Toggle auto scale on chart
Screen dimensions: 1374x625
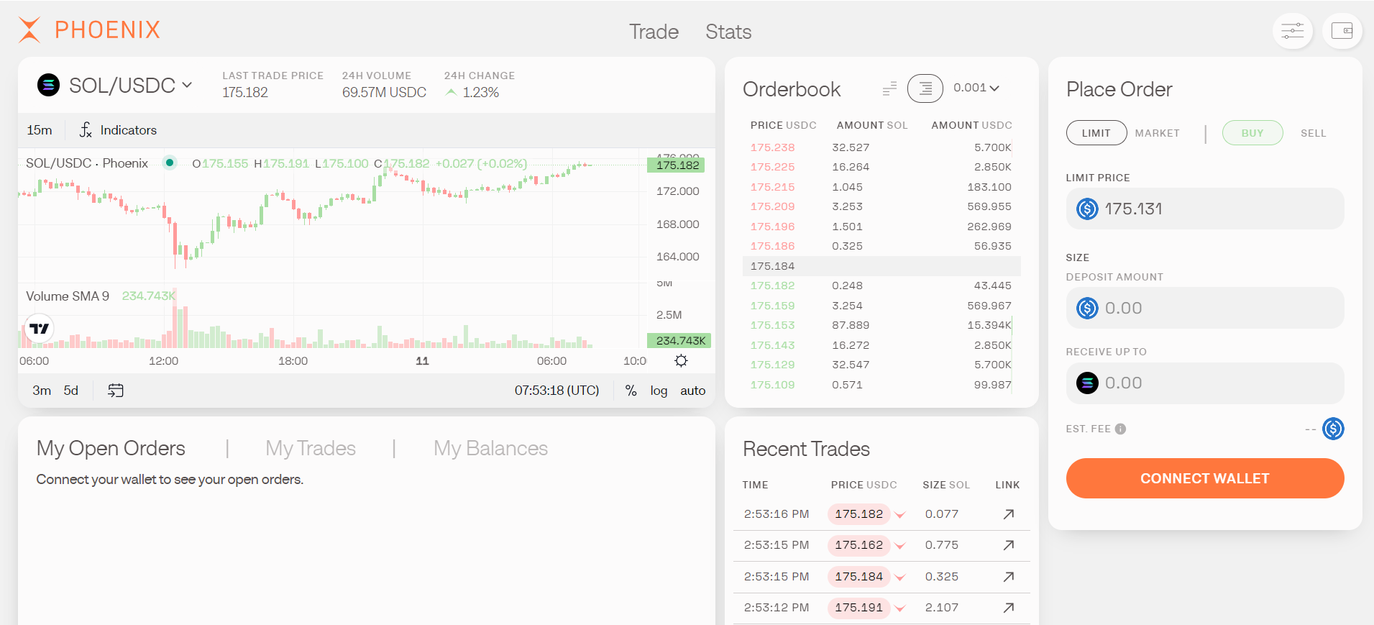[693, 391]
